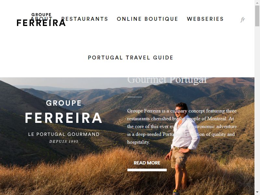Click the scrollbar down arrow
Screen dimensions: 260x195
point(257,193)
